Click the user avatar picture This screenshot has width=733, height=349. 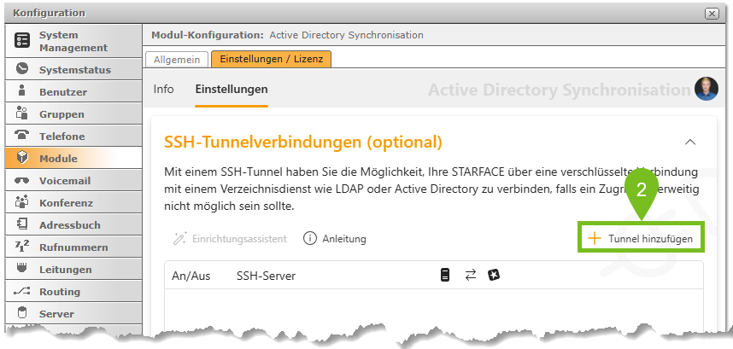tap(707, 89)
